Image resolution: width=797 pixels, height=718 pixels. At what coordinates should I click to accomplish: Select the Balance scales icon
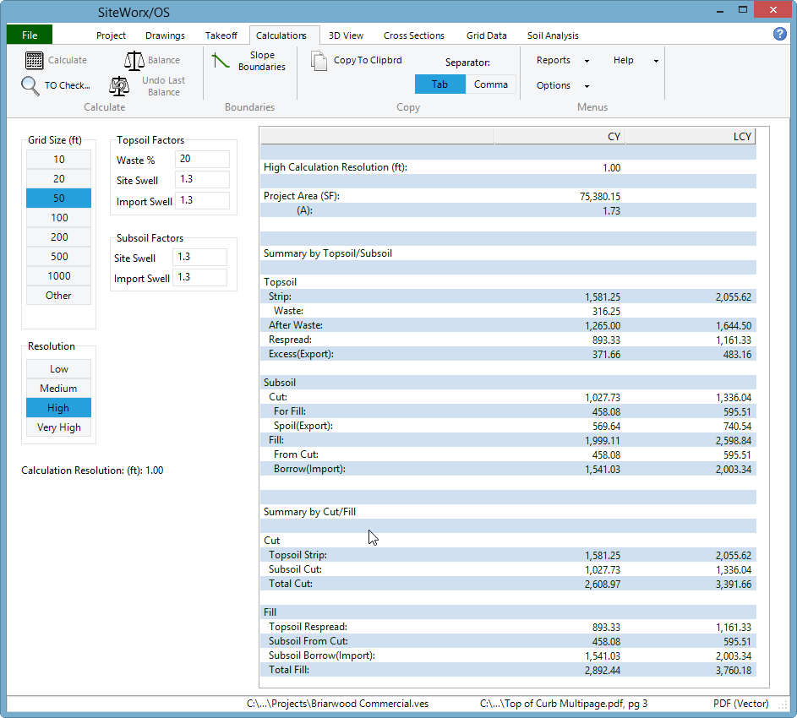tap(134, 59)
